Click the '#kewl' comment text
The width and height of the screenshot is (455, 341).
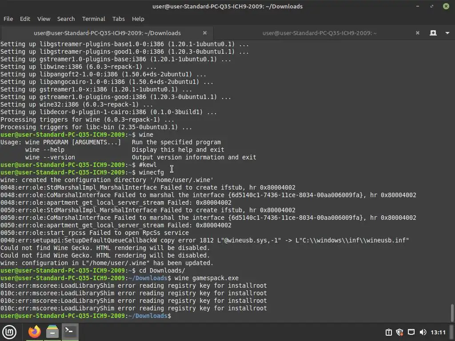pyautogui.click(x=148, y=165)
